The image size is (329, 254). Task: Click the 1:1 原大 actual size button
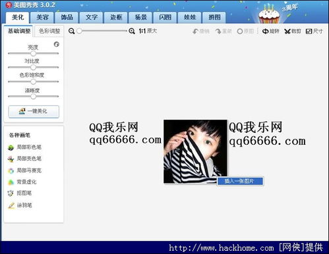[x=148, y=31]
